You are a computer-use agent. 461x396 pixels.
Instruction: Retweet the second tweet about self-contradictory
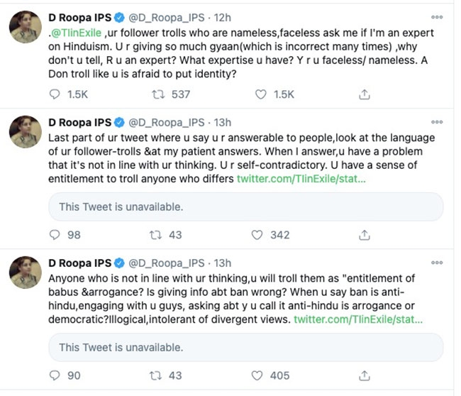160,235
